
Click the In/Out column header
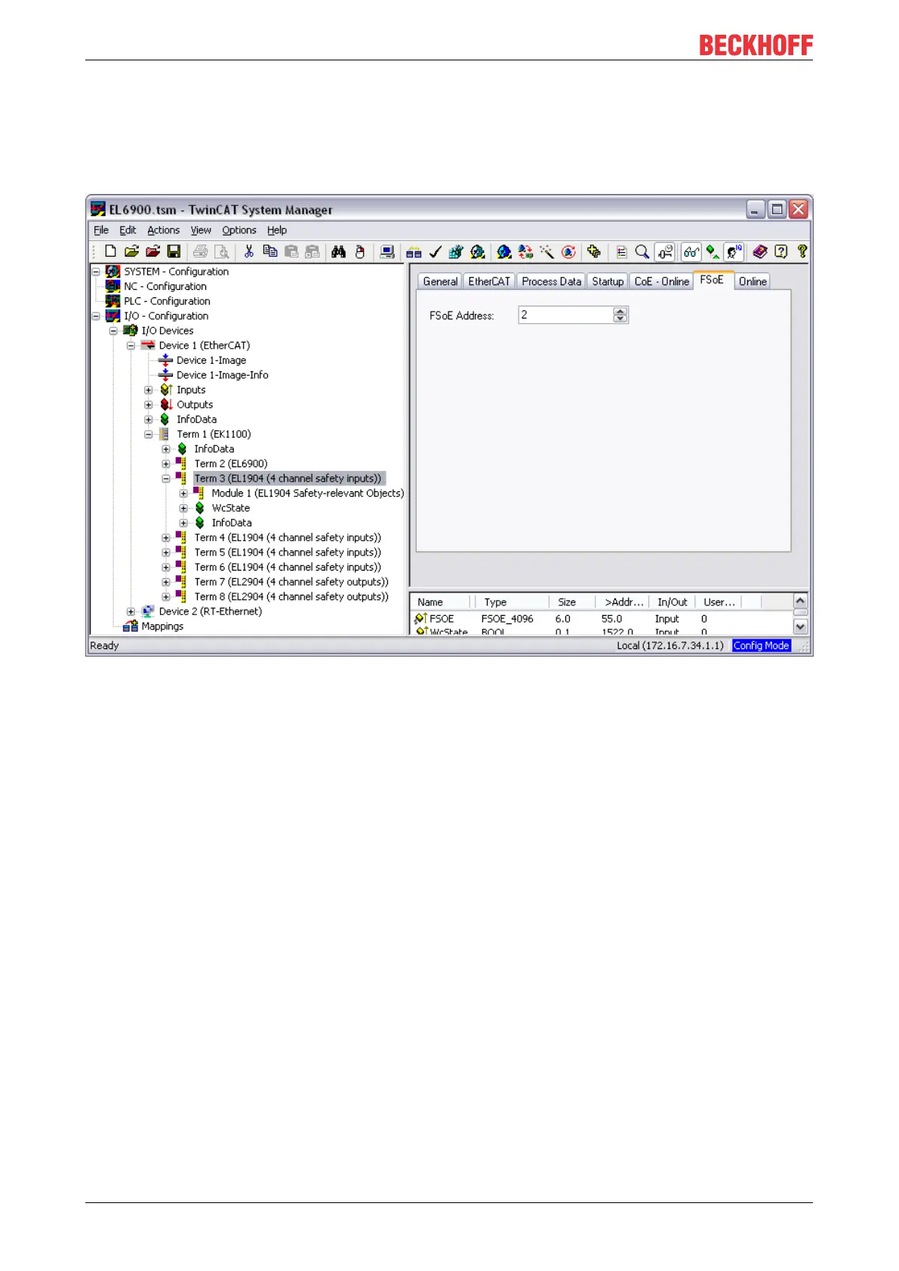pyautogui.click(x=672, y=602)
